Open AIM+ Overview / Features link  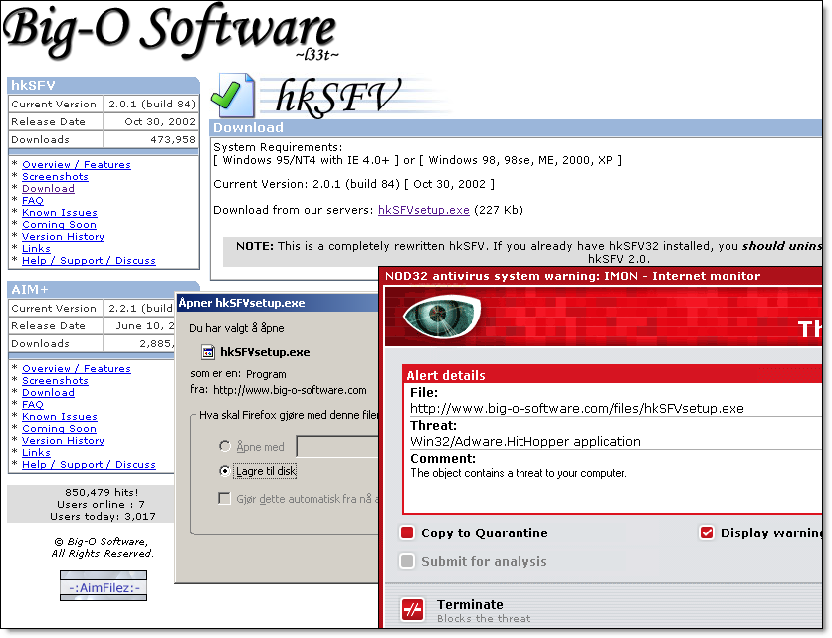(77, 369)
